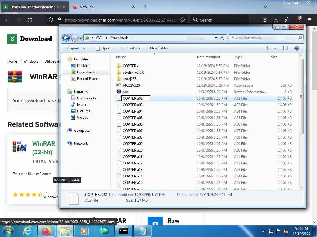The width and height of the screenshot is (317, 237).
Task: Select Desktop in navigation pane
Action: pos(83,66)
